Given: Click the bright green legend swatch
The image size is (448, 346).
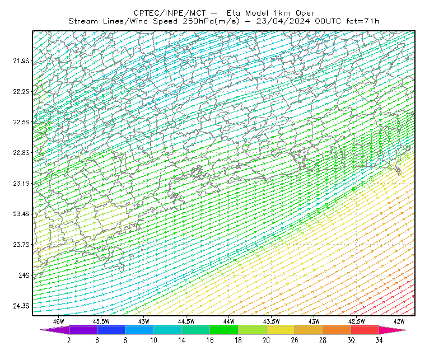Looking at the screenshot, I should pyautogui.click(x=224, y=330).
